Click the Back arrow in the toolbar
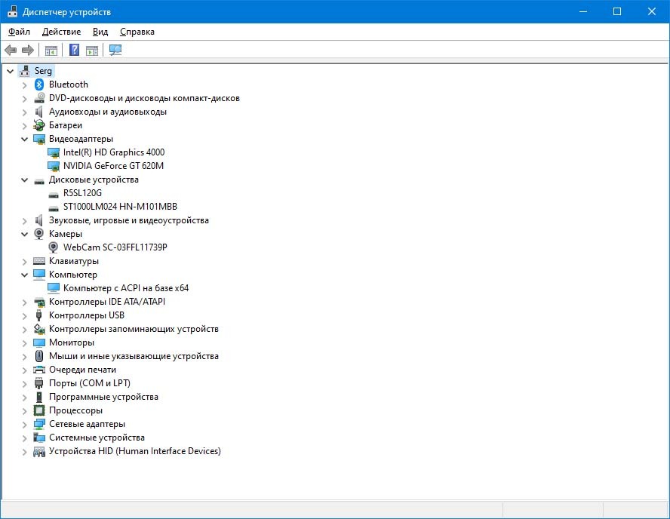670x519 pixels. coord(11,51)
